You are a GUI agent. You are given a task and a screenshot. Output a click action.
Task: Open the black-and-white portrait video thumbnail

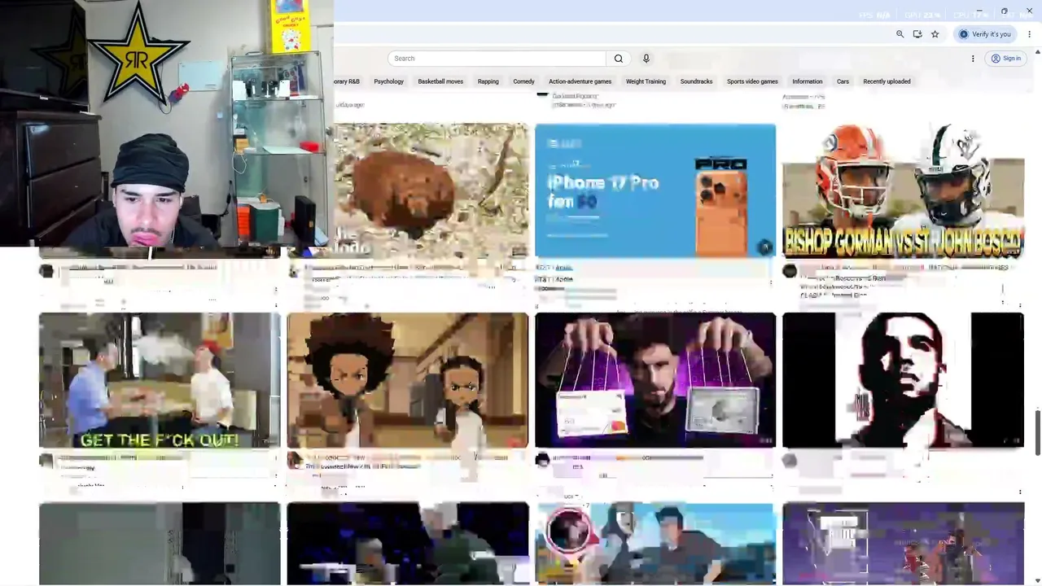(x=903, y=380)
